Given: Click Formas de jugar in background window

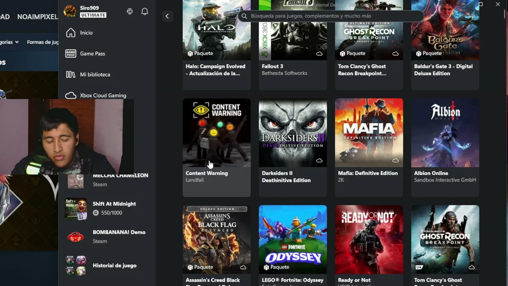Looking at the screenshot, I should point(43,42).
